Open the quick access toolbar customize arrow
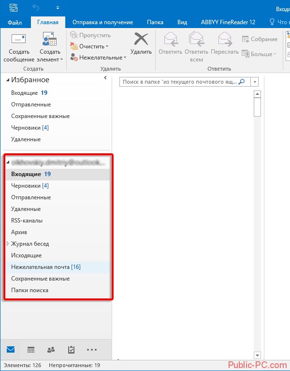The image size is (290, 371). coord(58,8)
